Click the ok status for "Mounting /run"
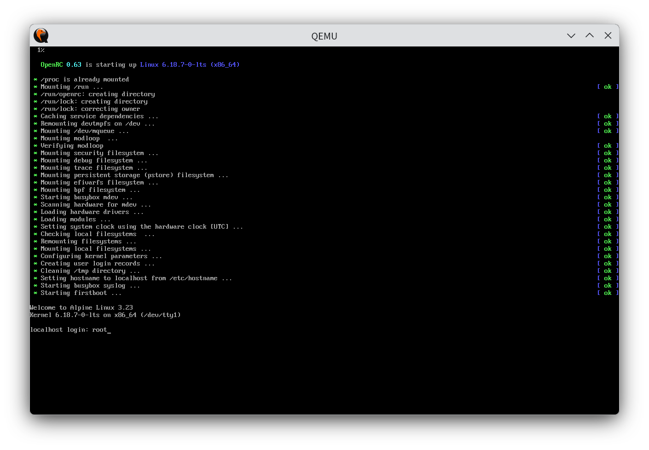Screen dimensions: 649x450 (608, 87)
